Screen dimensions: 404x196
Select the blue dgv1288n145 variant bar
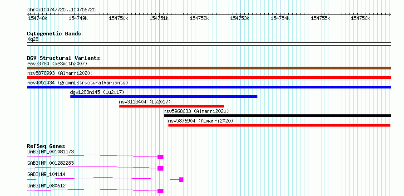(164, 97)
